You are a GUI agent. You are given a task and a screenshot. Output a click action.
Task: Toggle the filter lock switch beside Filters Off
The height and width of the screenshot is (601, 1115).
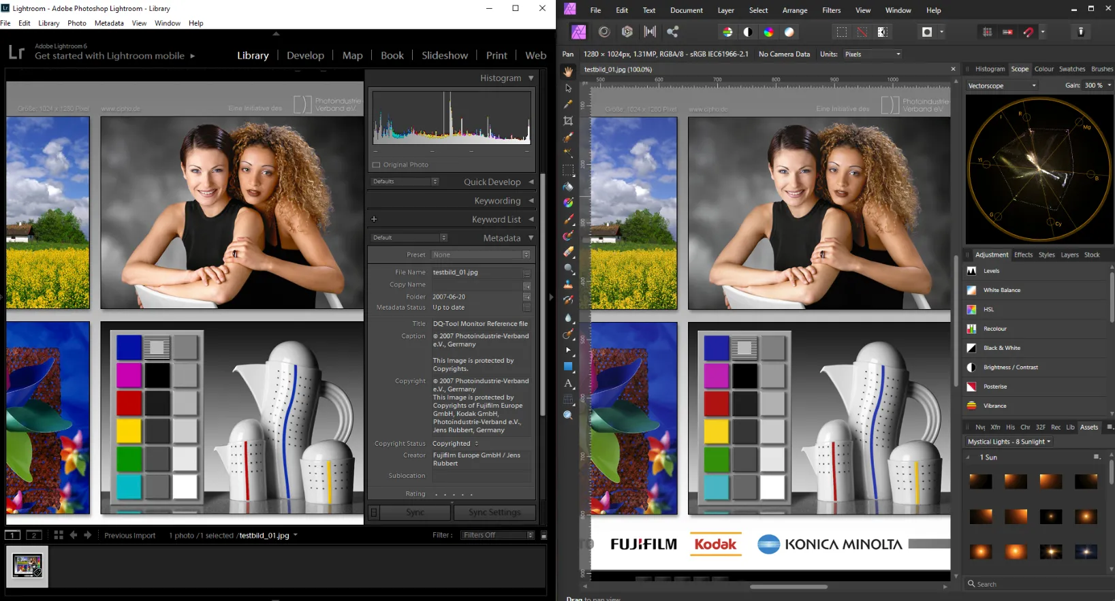pos(544,536)
